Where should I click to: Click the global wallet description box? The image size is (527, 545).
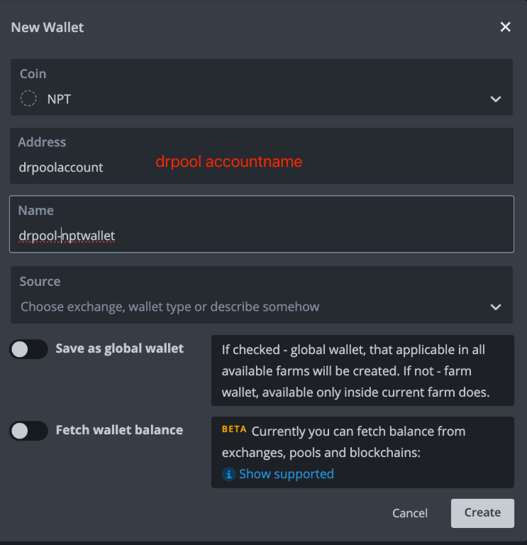[x=362, y=370]
